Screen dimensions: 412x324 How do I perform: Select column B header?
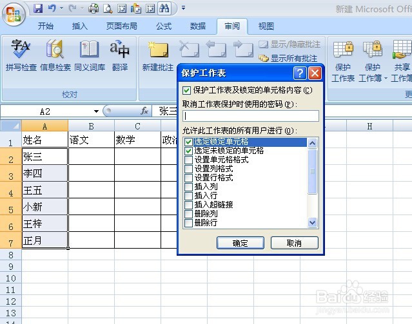pos(91,126)
